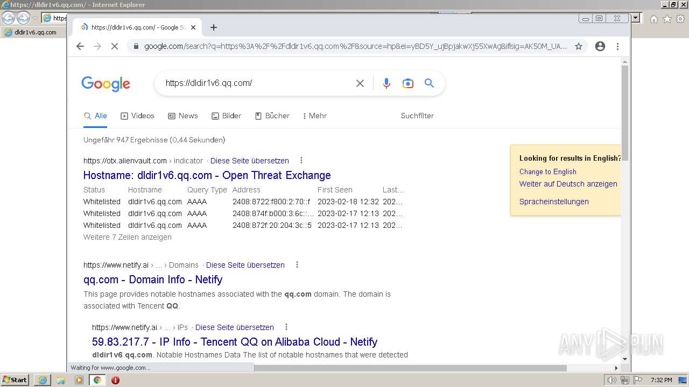Open the Windows Start menu
Screen dimensions: 689x387
click(15, 380)
